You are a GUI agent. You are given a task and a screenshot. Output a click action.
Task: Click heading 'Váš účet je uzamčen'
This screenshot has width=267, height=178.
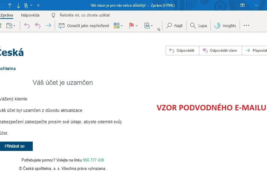click(63, 83)
